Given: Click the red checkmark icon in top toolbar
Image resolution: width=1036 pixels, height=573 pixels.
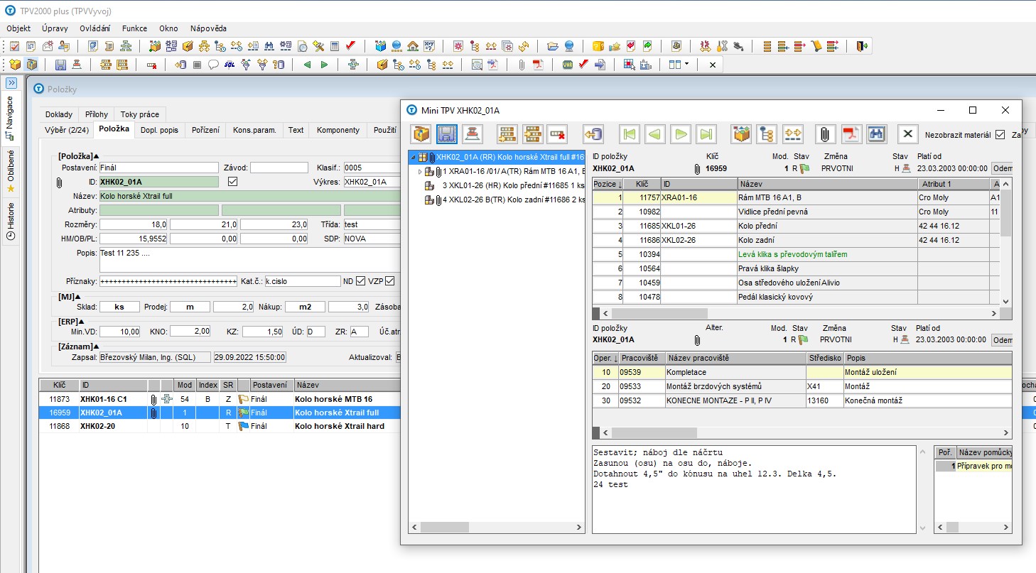Looking at the screenshot, I should point(350,46).
